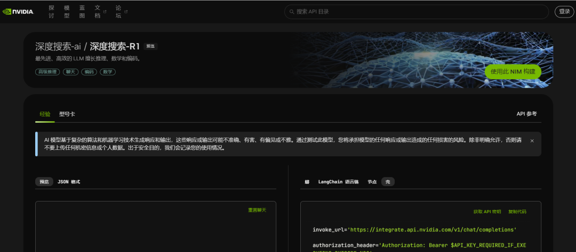This screenshot has width=576, height=252.
Task: Open the API 参考 link
Action: click(x=526, y=114)
